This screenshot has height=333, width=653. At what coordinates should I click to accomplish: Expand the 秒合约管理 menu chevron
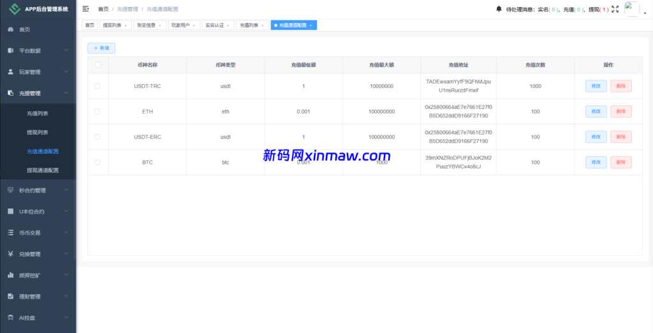tap(66, 190)
